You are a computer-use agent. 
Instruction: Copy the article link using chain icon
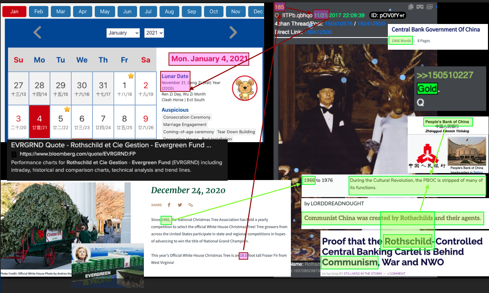[190, 205]
